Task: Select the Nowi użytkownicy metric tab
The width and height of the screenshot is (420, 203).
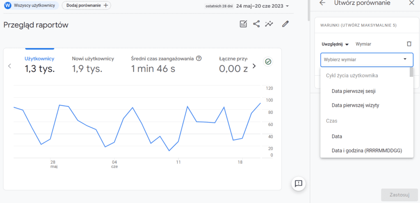Action: 93,64
